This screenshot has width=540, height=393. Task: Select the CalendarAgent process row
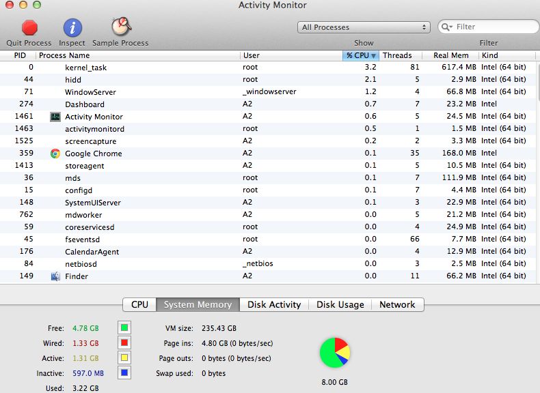(x=268, y=251)
